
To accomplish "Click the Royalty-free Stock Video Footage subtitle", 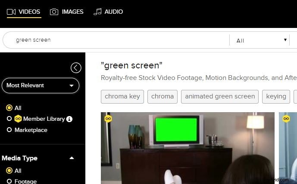I will pos(199,78).
